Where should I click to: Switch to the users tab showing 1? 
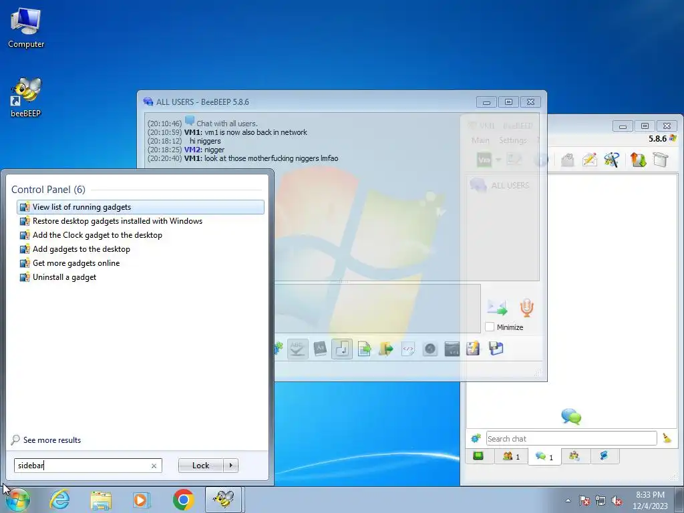pos(511,456)
